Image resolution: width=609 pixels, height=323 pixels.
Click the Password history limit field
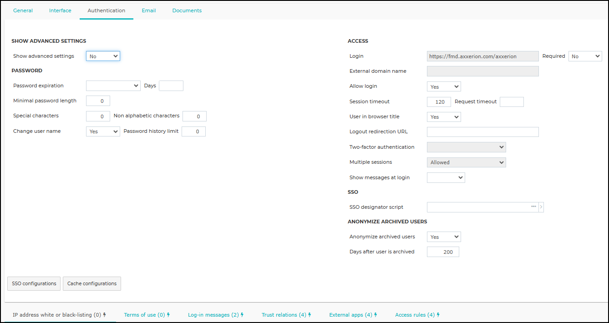193,131
